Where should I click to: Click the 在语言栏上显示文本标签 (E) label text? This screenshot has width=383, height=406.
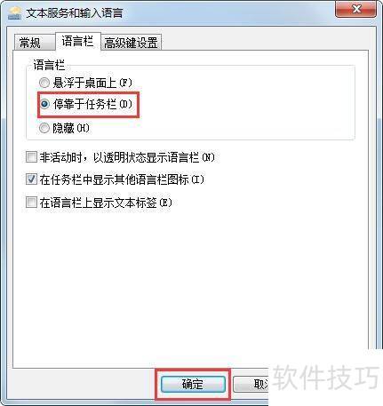pyautogui.click(x=106, y=203)
